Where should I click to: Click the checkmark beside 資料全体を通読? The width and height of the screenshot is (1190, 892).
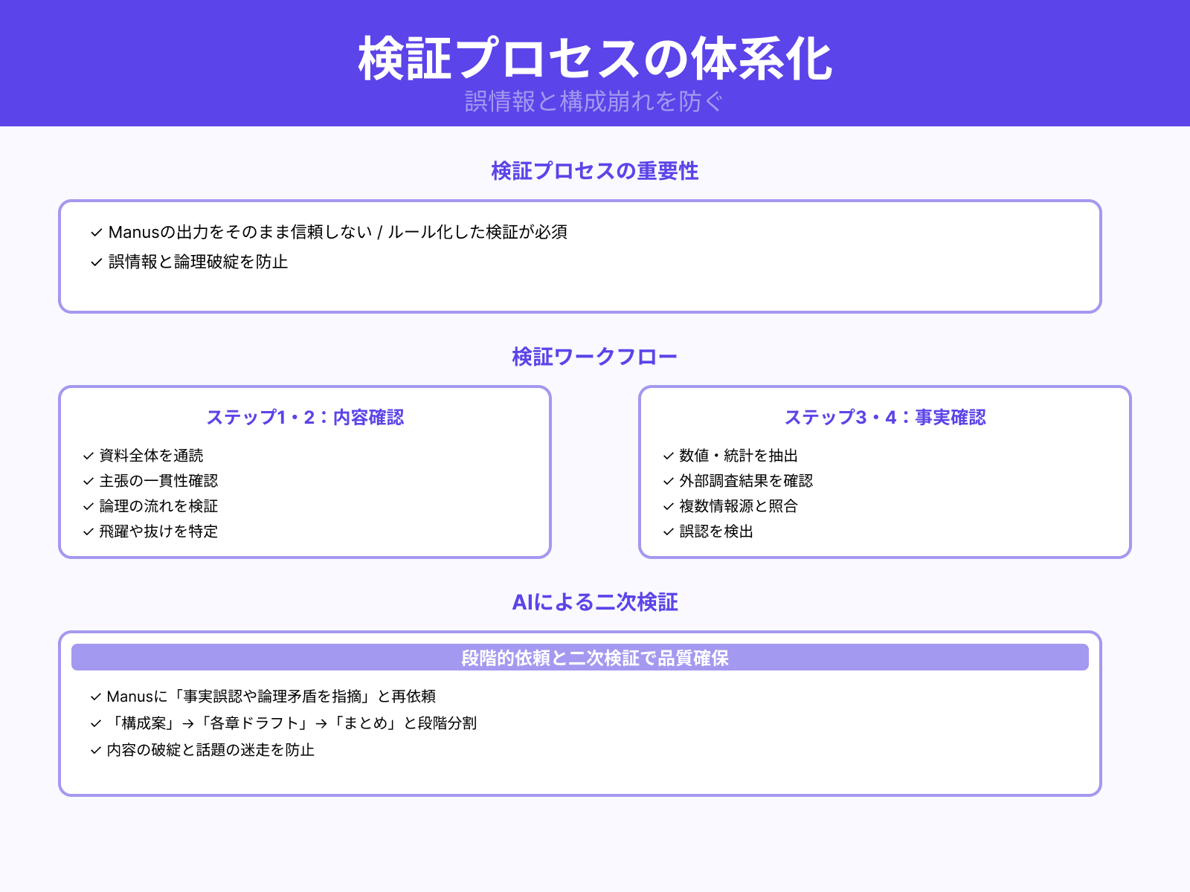pyautogui.click(x=86, y=456)
